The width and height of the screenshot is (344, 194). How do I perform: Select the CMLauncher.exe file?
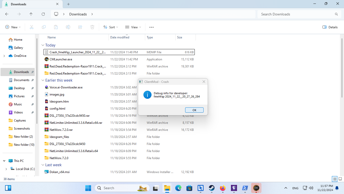[x=61, y=59]
